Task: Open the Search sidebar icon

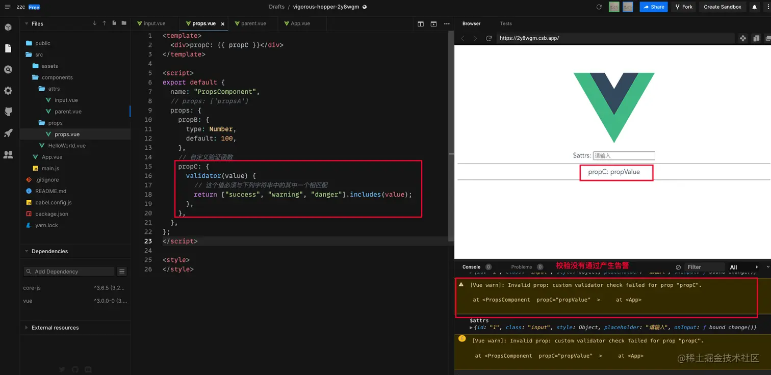Action: 8,70
